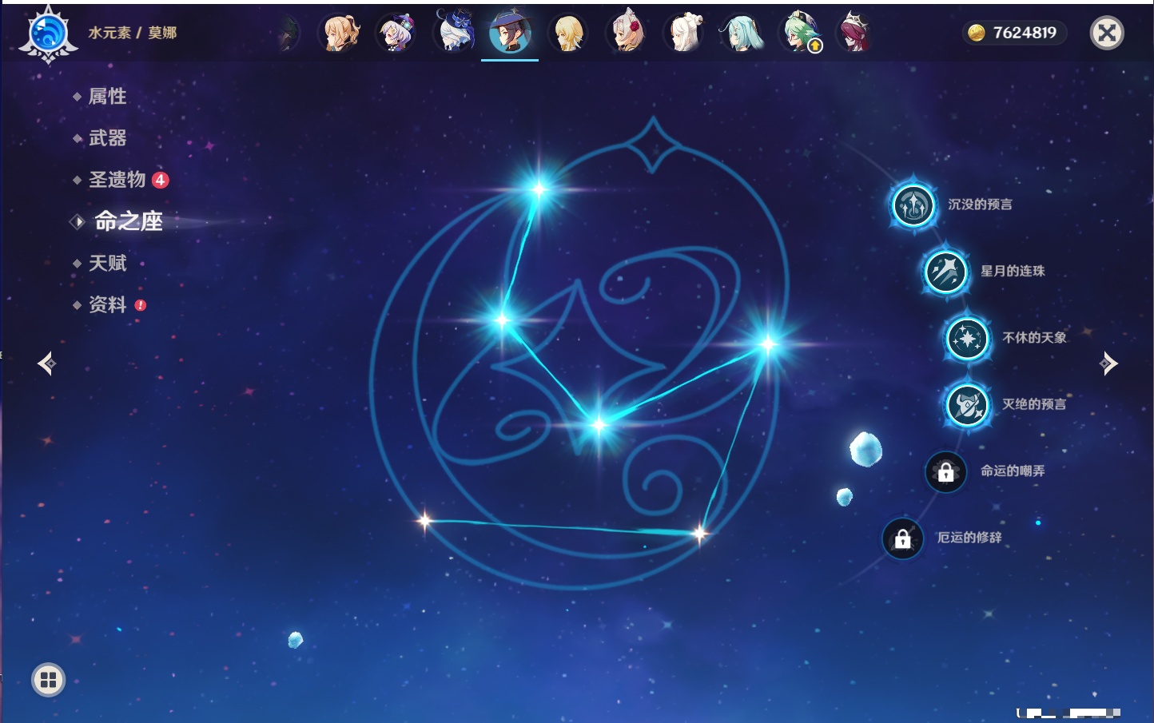The image size is (1154, 723).
Task: Click the Hydro element emblem icon
Action: pyautogui.click(x=48, y=34)
